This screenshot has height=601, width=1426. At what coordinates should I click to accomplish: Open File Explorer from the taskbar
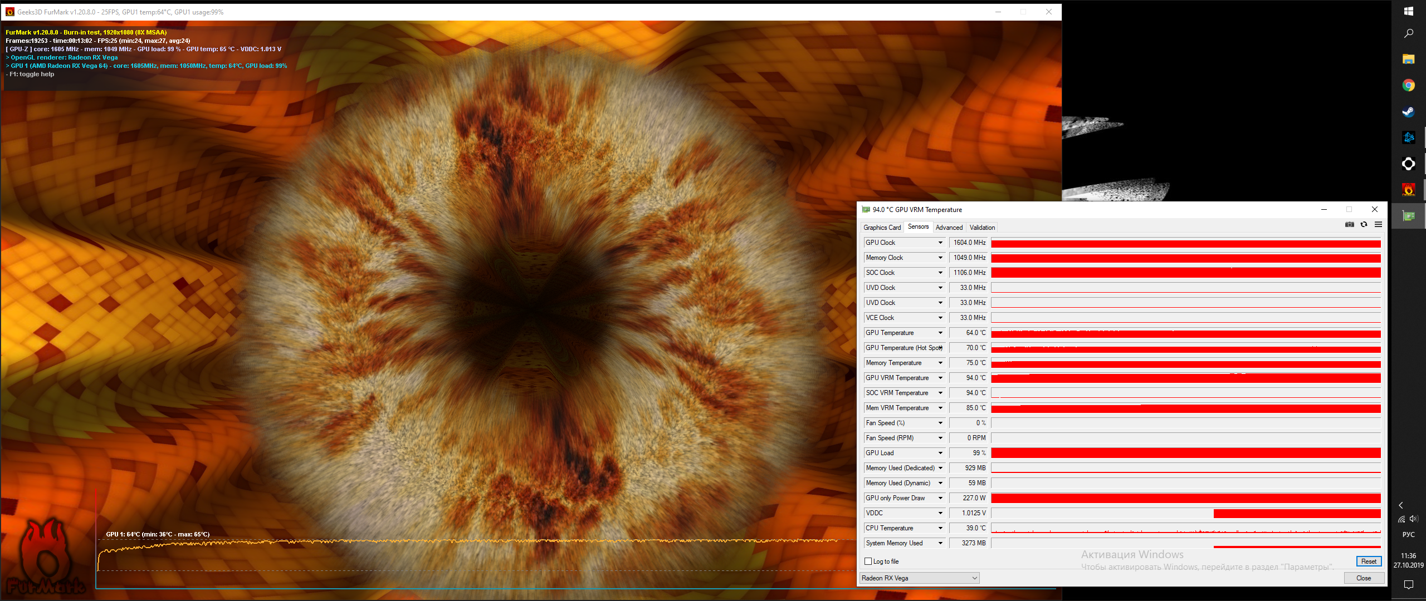click(x=1408, y=59)
